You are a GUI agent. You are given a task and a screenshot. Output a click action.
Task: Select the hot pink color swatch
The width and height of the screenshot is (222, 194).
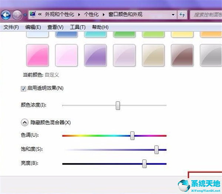coord(37,55)
